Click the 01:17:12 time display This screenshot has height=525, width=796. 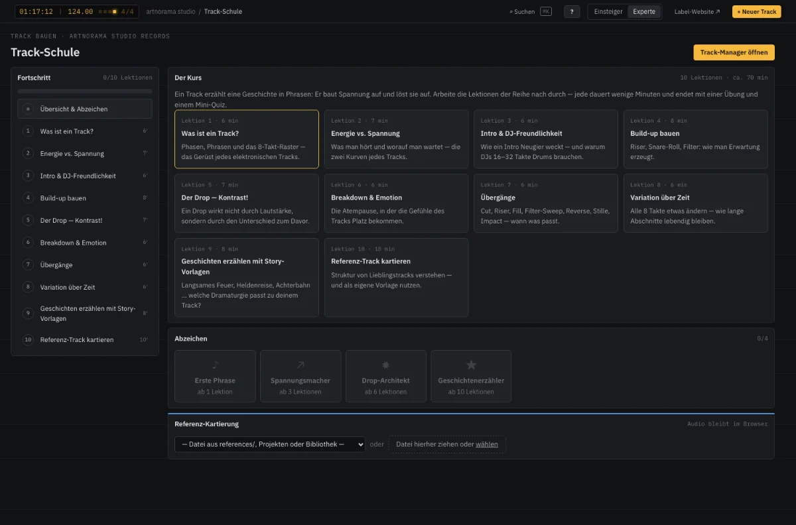pos(37,11)
